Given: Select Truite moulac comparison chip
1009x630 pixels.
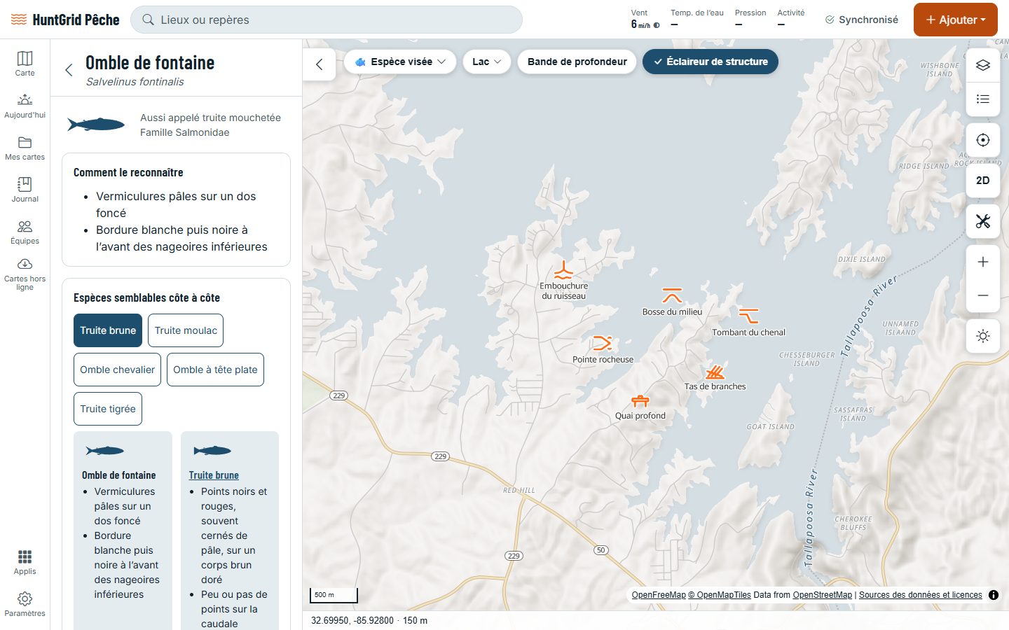Looking at the screenshot, I should [186, 330].
